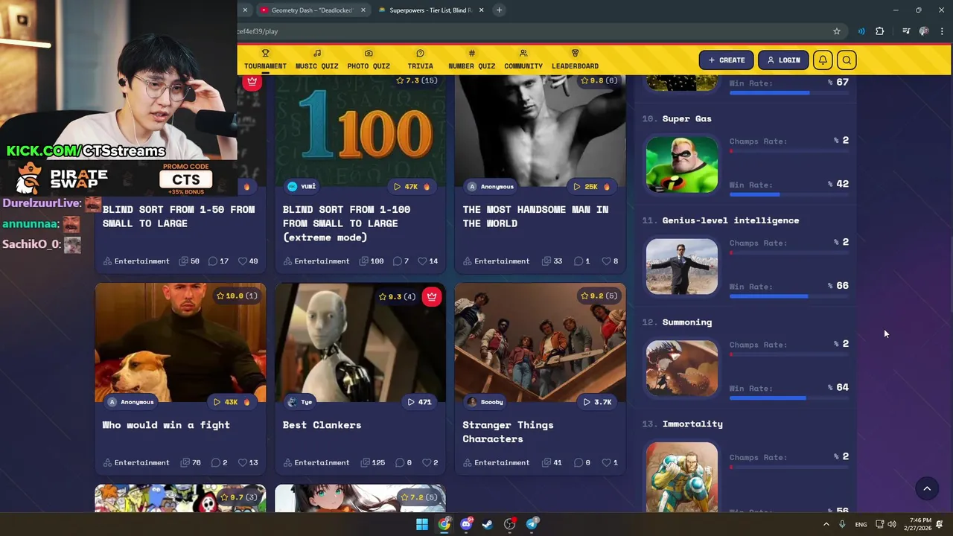This screenshot has height=536, width=953.
Task: Open Chrome three-dot menu
Action: point(942,31)
